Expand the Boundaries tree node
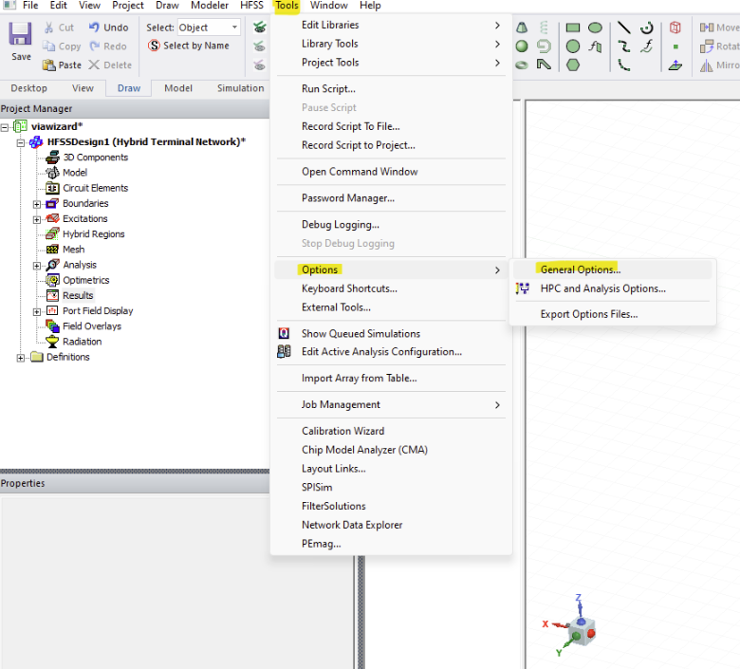The image size is (740, 669). 37,204
